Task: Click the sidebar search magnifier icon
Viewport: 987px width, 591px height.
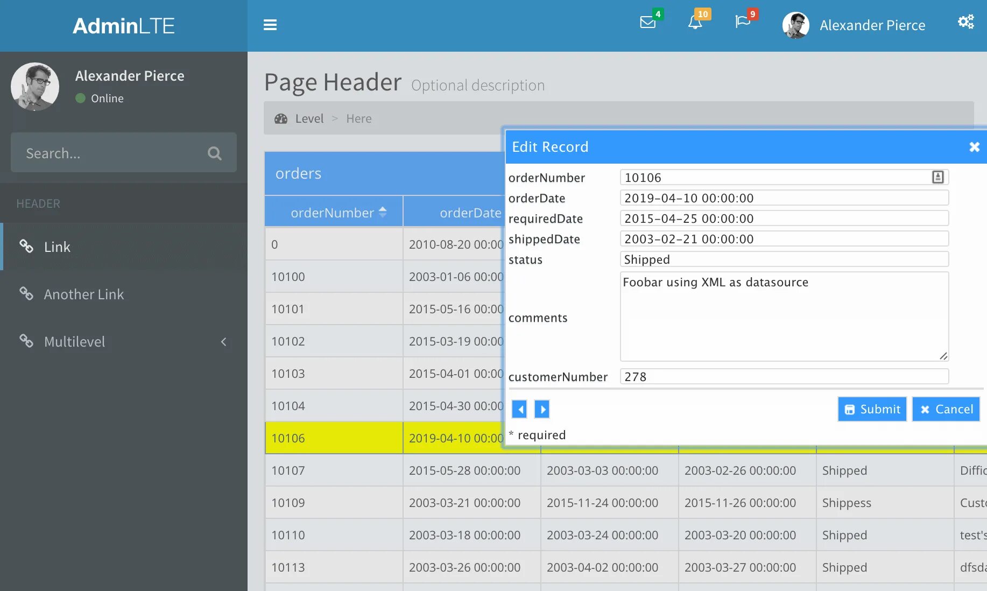Action: coord(214,153)
